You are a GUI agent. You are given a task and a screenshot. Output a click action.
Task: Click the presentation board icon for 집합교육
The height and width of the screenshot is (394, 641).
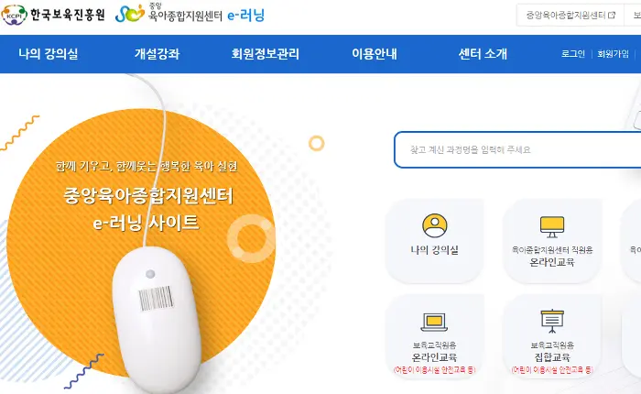552,322
